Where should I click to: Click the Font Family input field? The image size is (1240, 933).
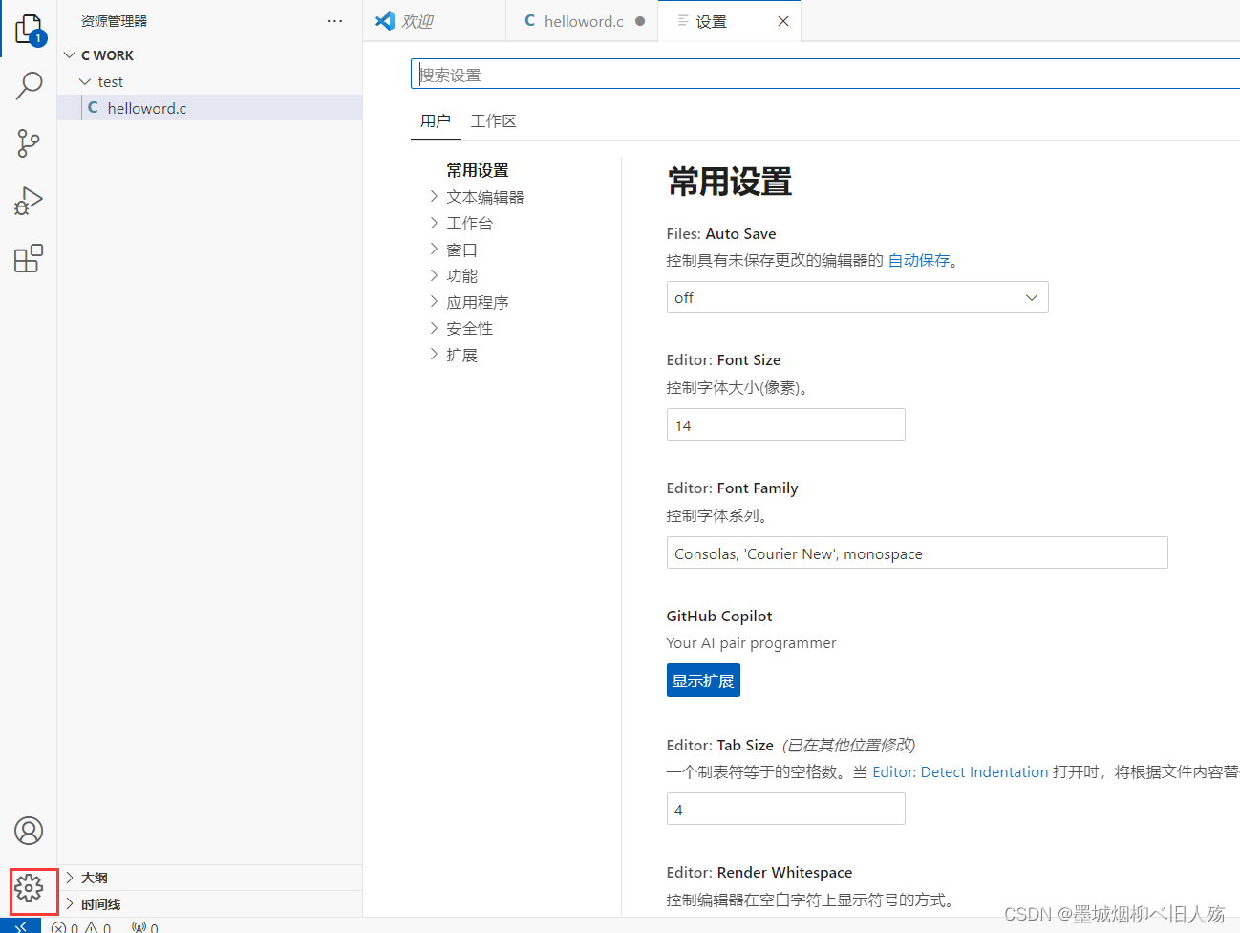[x=917, y=553]
